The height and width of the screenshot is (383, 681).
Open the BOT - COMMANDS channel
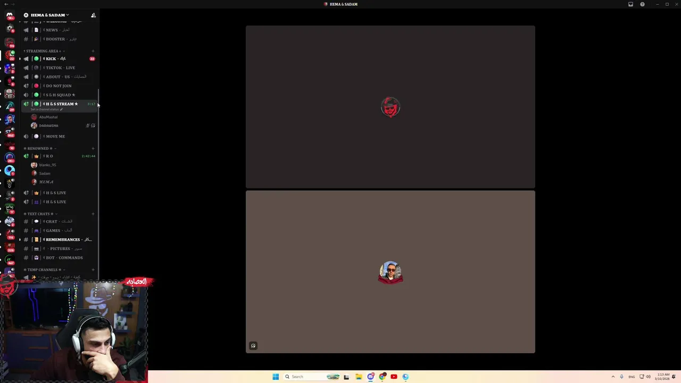pos(59,257)
